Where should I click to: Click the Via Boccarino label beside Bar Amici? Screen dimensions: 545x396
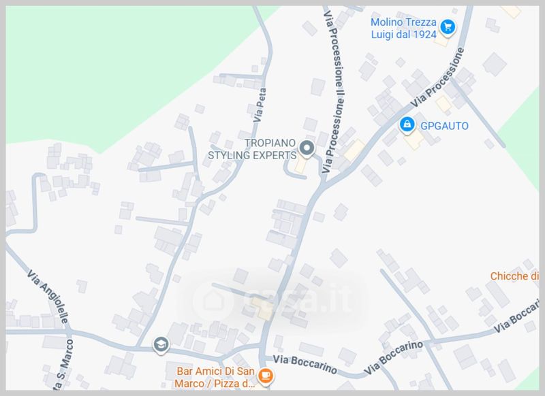305,365
